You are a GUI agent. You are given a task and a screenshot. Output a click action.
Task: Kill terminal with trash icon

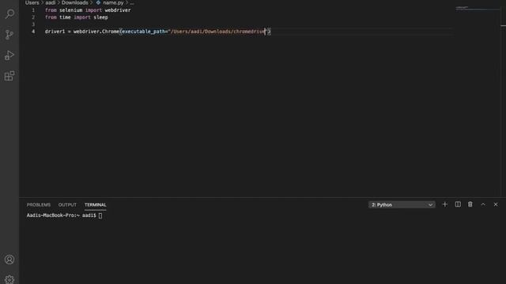pos(470,204)
